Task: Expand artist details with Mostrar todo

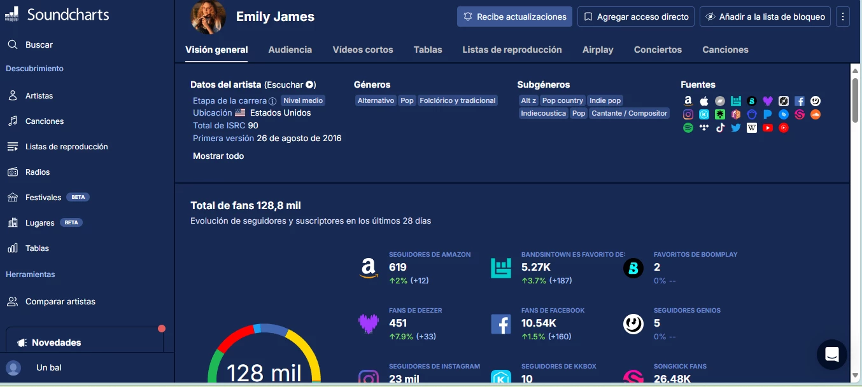Action: coord(218,156)
